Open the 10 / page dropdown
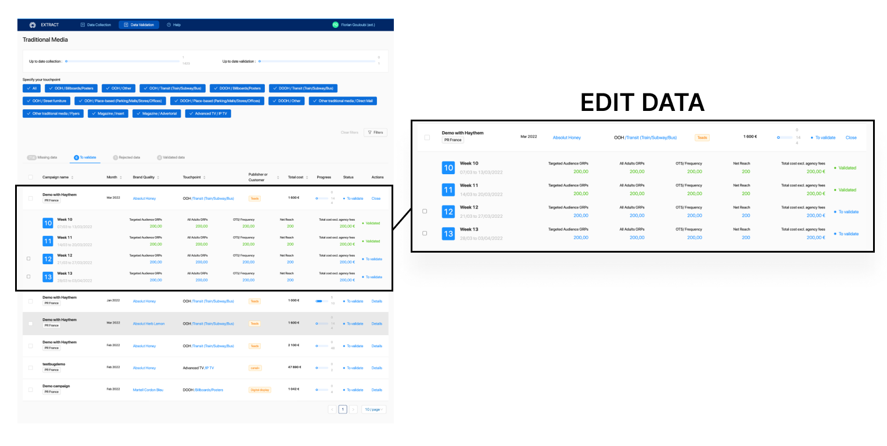This screenshot has height=446, width=887. [x=374, y=409]
